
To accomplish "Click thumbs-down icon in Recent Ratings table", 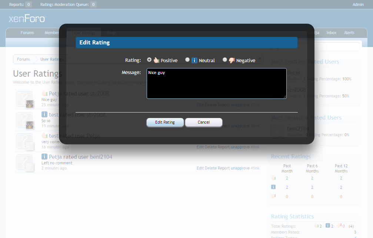I will pos(274,196).
